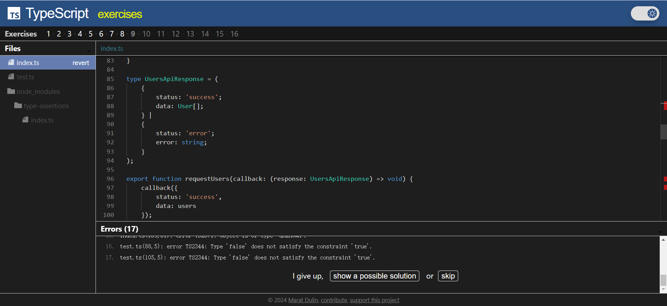Image resolution: width=667 pixels, height=306 pixels.
Task: Click the index.ts file icon in Files
Action: pyautogui.click(x=11, y=63)
